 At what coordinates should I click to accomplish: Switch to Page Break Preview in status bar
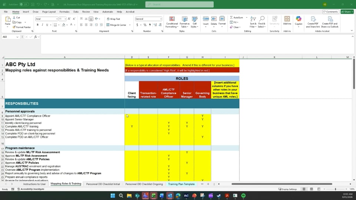tap(319, 189)
